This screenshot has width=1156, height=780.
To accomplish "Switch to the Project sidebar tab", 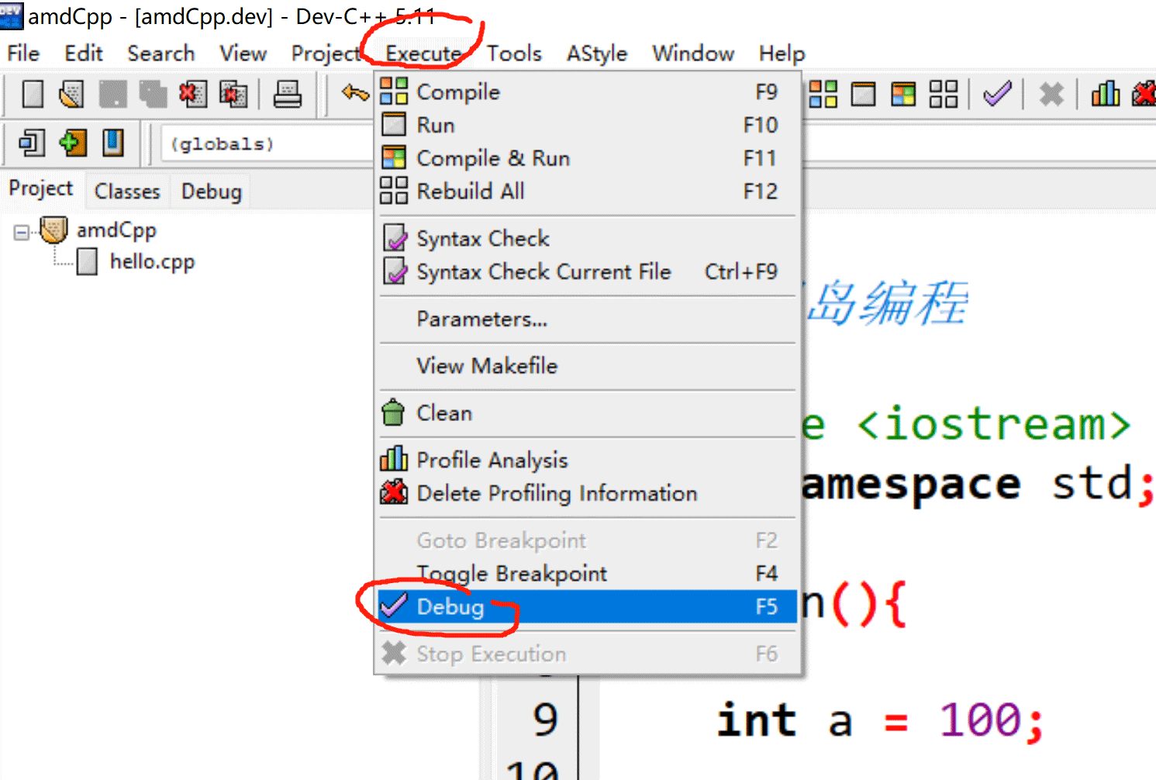I will [41, 189].
